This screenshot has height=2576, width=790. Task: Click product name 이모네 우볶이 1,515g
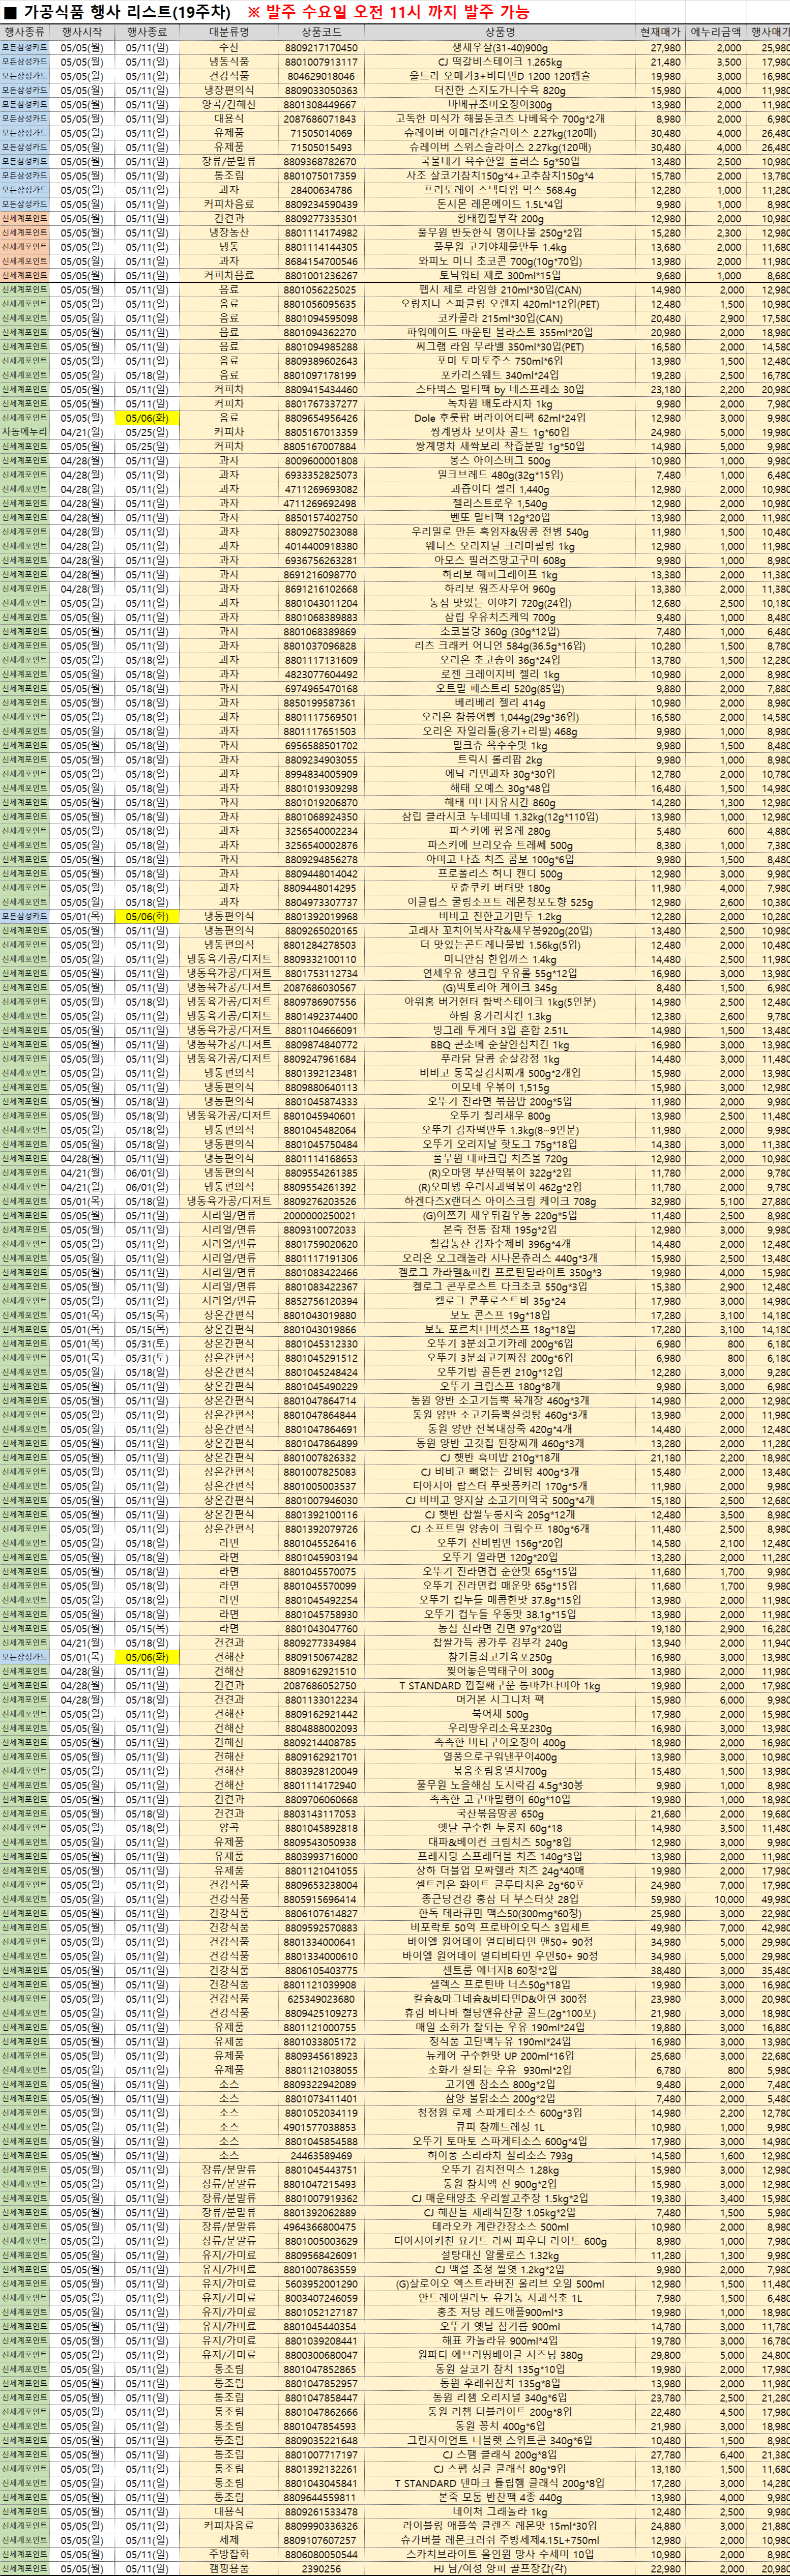500,1087
